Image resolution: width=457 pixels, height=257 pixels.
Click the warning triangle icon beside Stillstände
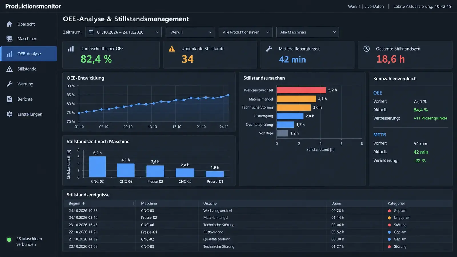(x=9, y=69)
